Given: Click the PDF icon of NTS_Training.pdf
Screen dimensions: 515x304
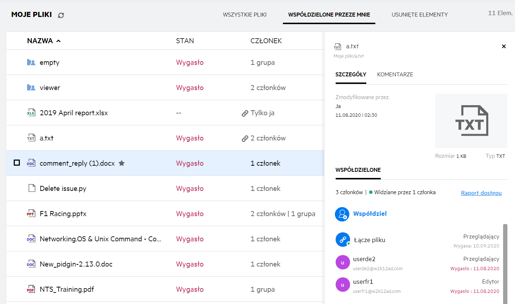Looking at the screenshot, I should pyautogui.click(x=31, y=289).
